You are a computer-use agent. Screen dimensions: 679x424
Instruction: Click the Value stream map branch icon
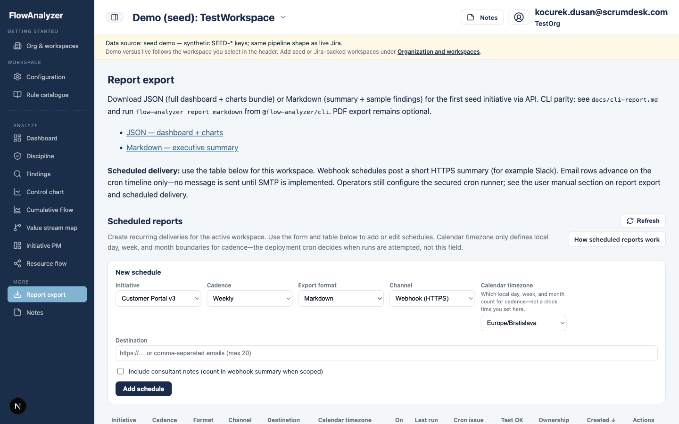click(17, 228)
